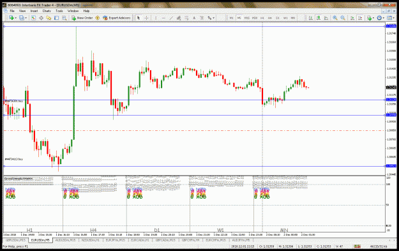
Task: Switch to EURJPYm,M15 chart tab
Action: click(x=116, y=240)
